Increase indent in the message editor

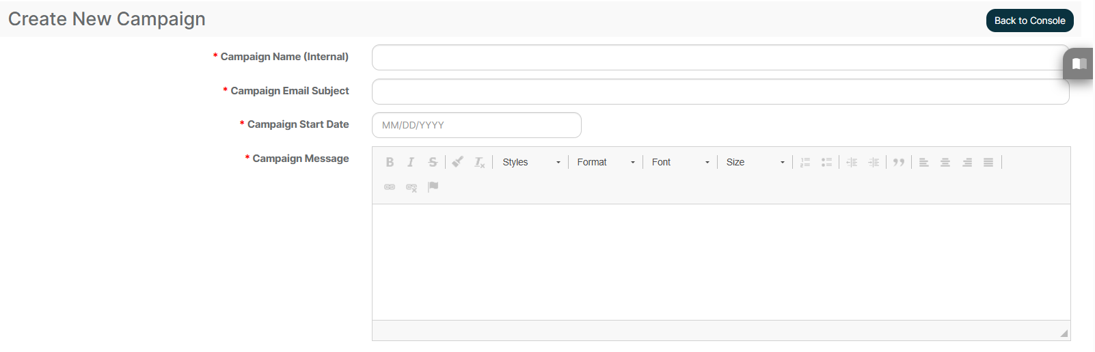click(874, 162)
